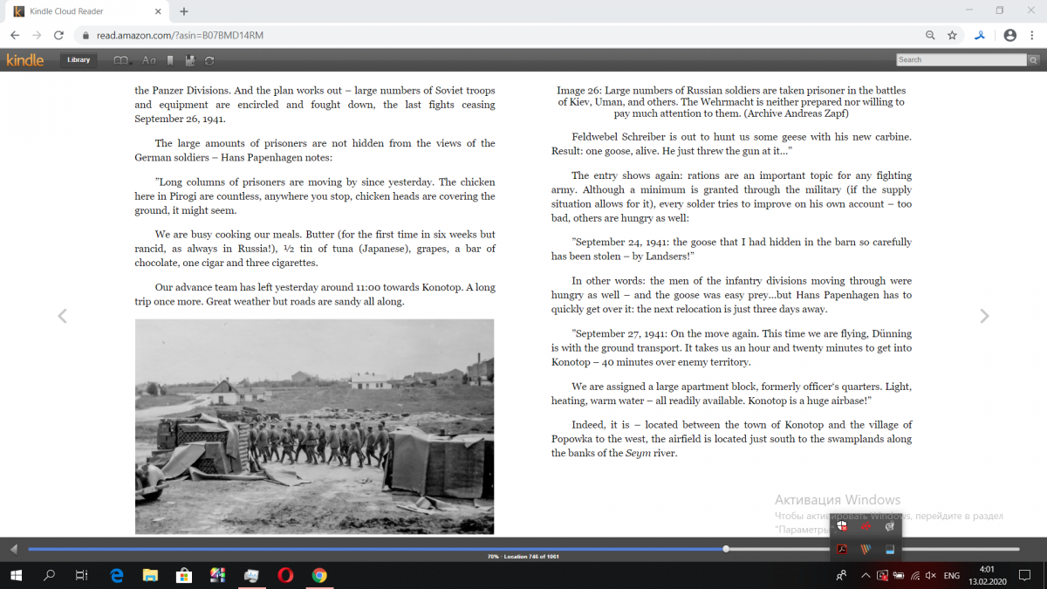The width and height of the screenshot is (1047, 589).
Task: Click the kindle logo
Action: click(24, 60)
